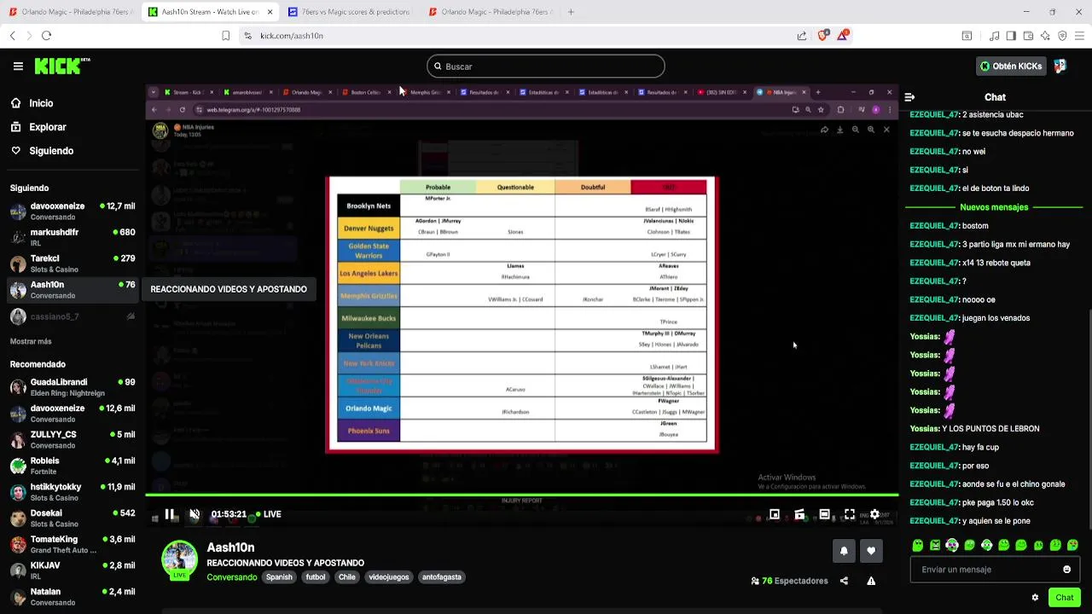
Task: Open the davooxeneize channel under Siguiendo
Action: coord(72,211)
